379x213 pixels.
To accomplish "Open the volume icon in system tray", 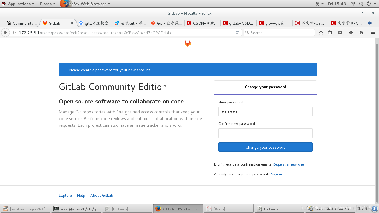I will pyautogui.click(x=361, y=4).
